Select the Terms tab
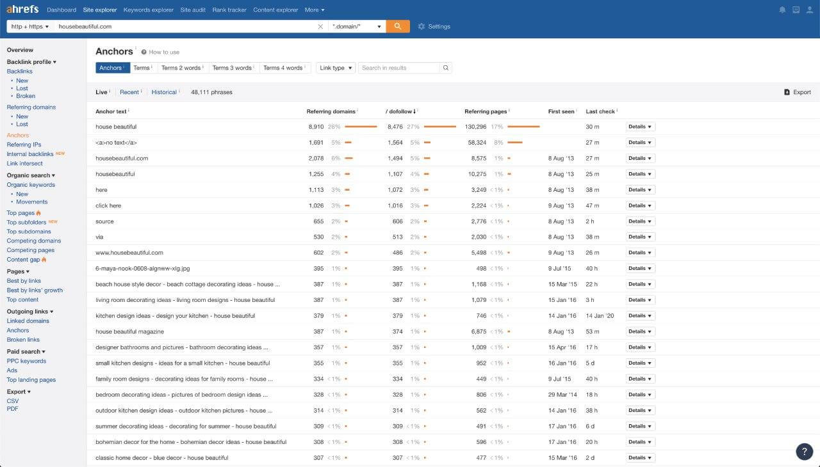820x467 pixels. click(x=143, y=68)
